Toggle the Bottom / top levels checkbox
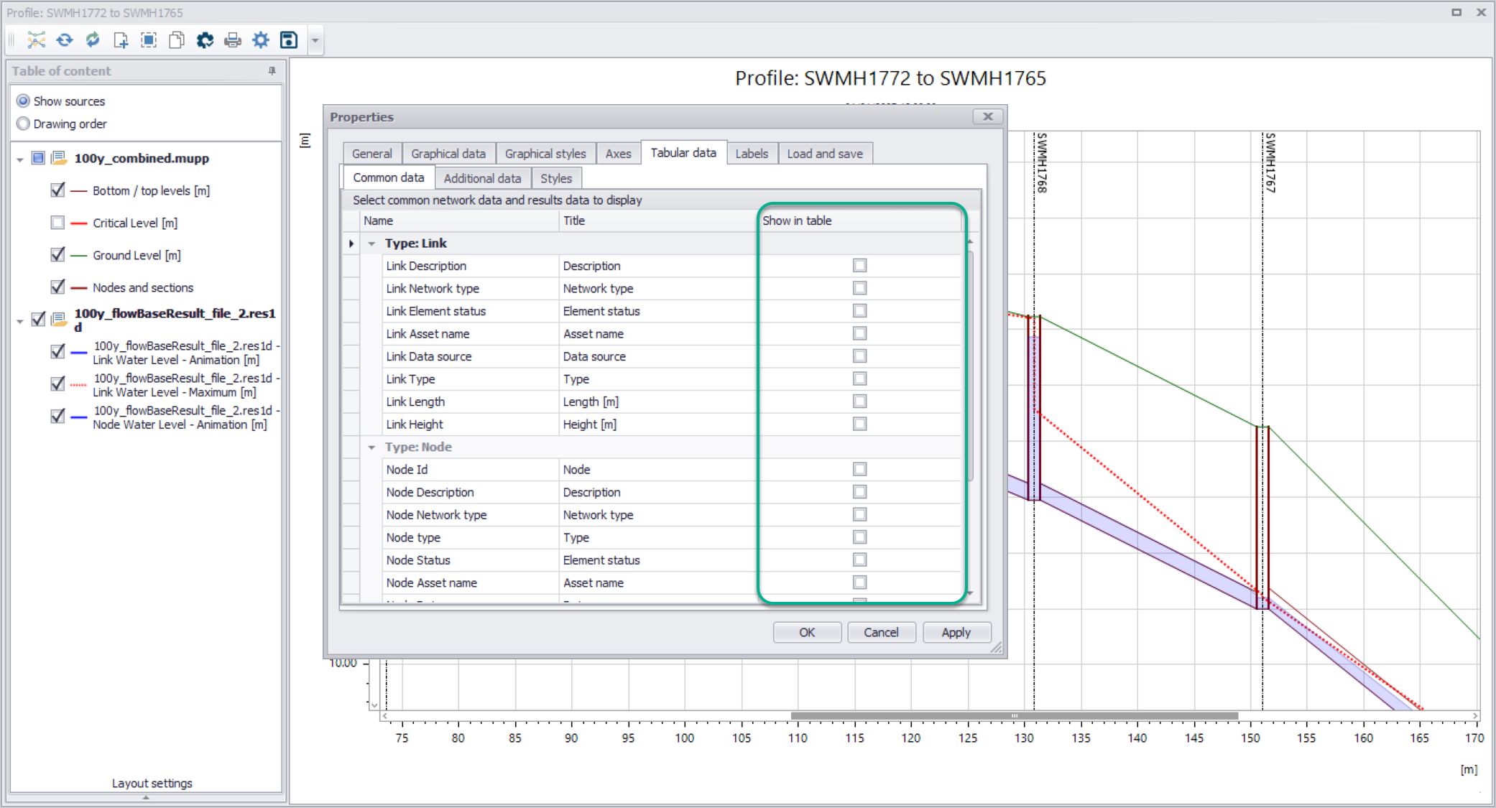The height and width of the screenshot is (808, 1496). [57, 190]
